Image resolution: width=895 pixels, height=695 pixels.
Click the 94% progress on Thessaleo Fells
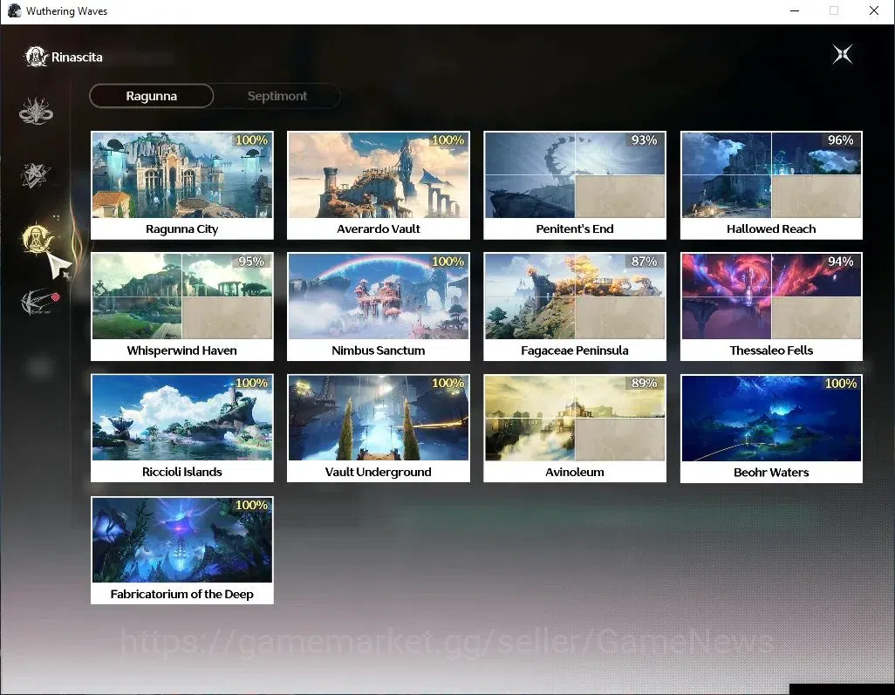coord(840,262)
